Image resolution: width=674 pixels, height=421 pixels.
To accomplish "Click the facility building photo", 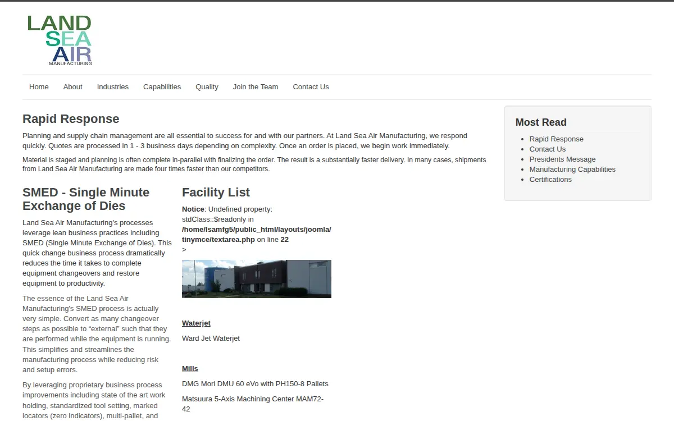I will tap(257, 279).
